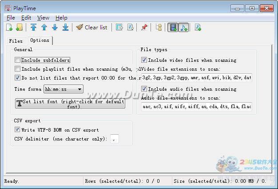The image size is (278, 189).
Task: Click the CSV delimiter input box
Action: (115, 139)
